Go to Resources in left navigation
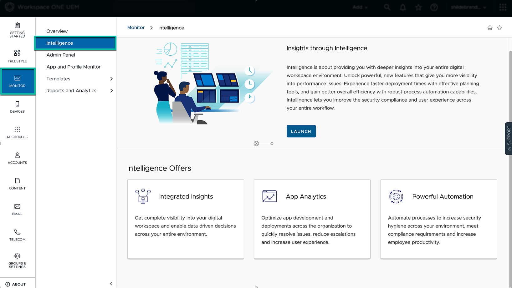512x288 pixels. [x=17, y=133]
